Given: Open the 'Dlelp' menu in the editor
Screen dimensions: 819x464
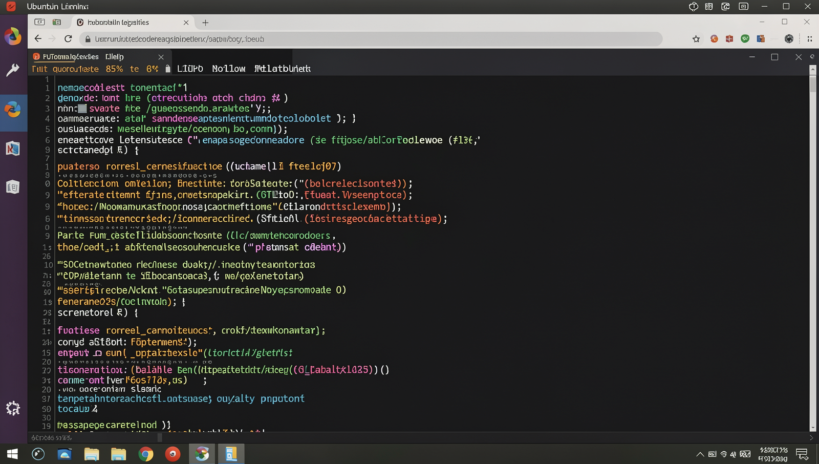Looking at the screenshot, I should tap(115, 57).
